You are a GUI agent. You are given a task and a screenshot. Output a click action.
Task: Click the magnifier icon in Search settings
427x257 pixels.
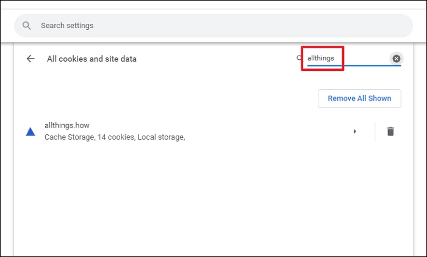[27, 26]
